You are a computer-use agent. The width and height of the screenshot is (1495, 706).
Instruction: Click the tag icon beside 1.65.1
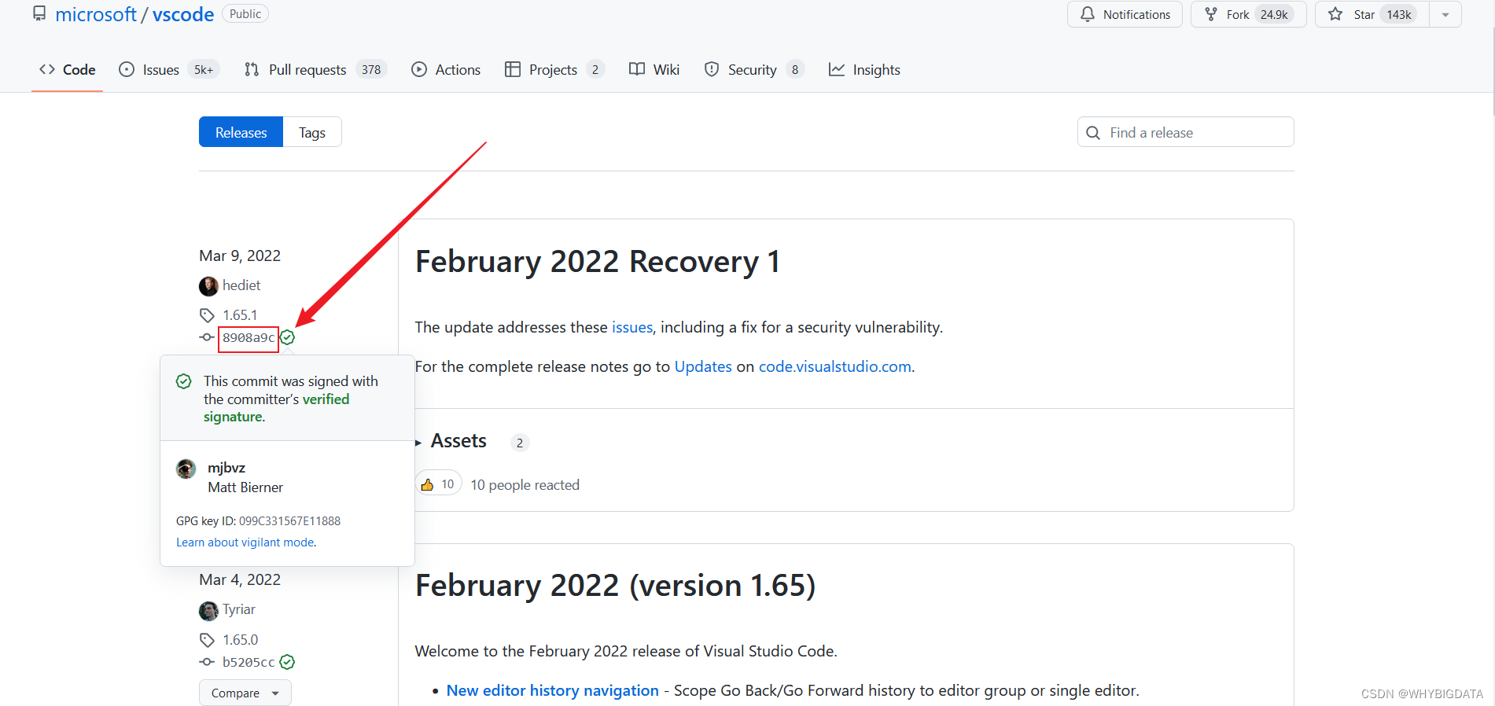(207, 315)
